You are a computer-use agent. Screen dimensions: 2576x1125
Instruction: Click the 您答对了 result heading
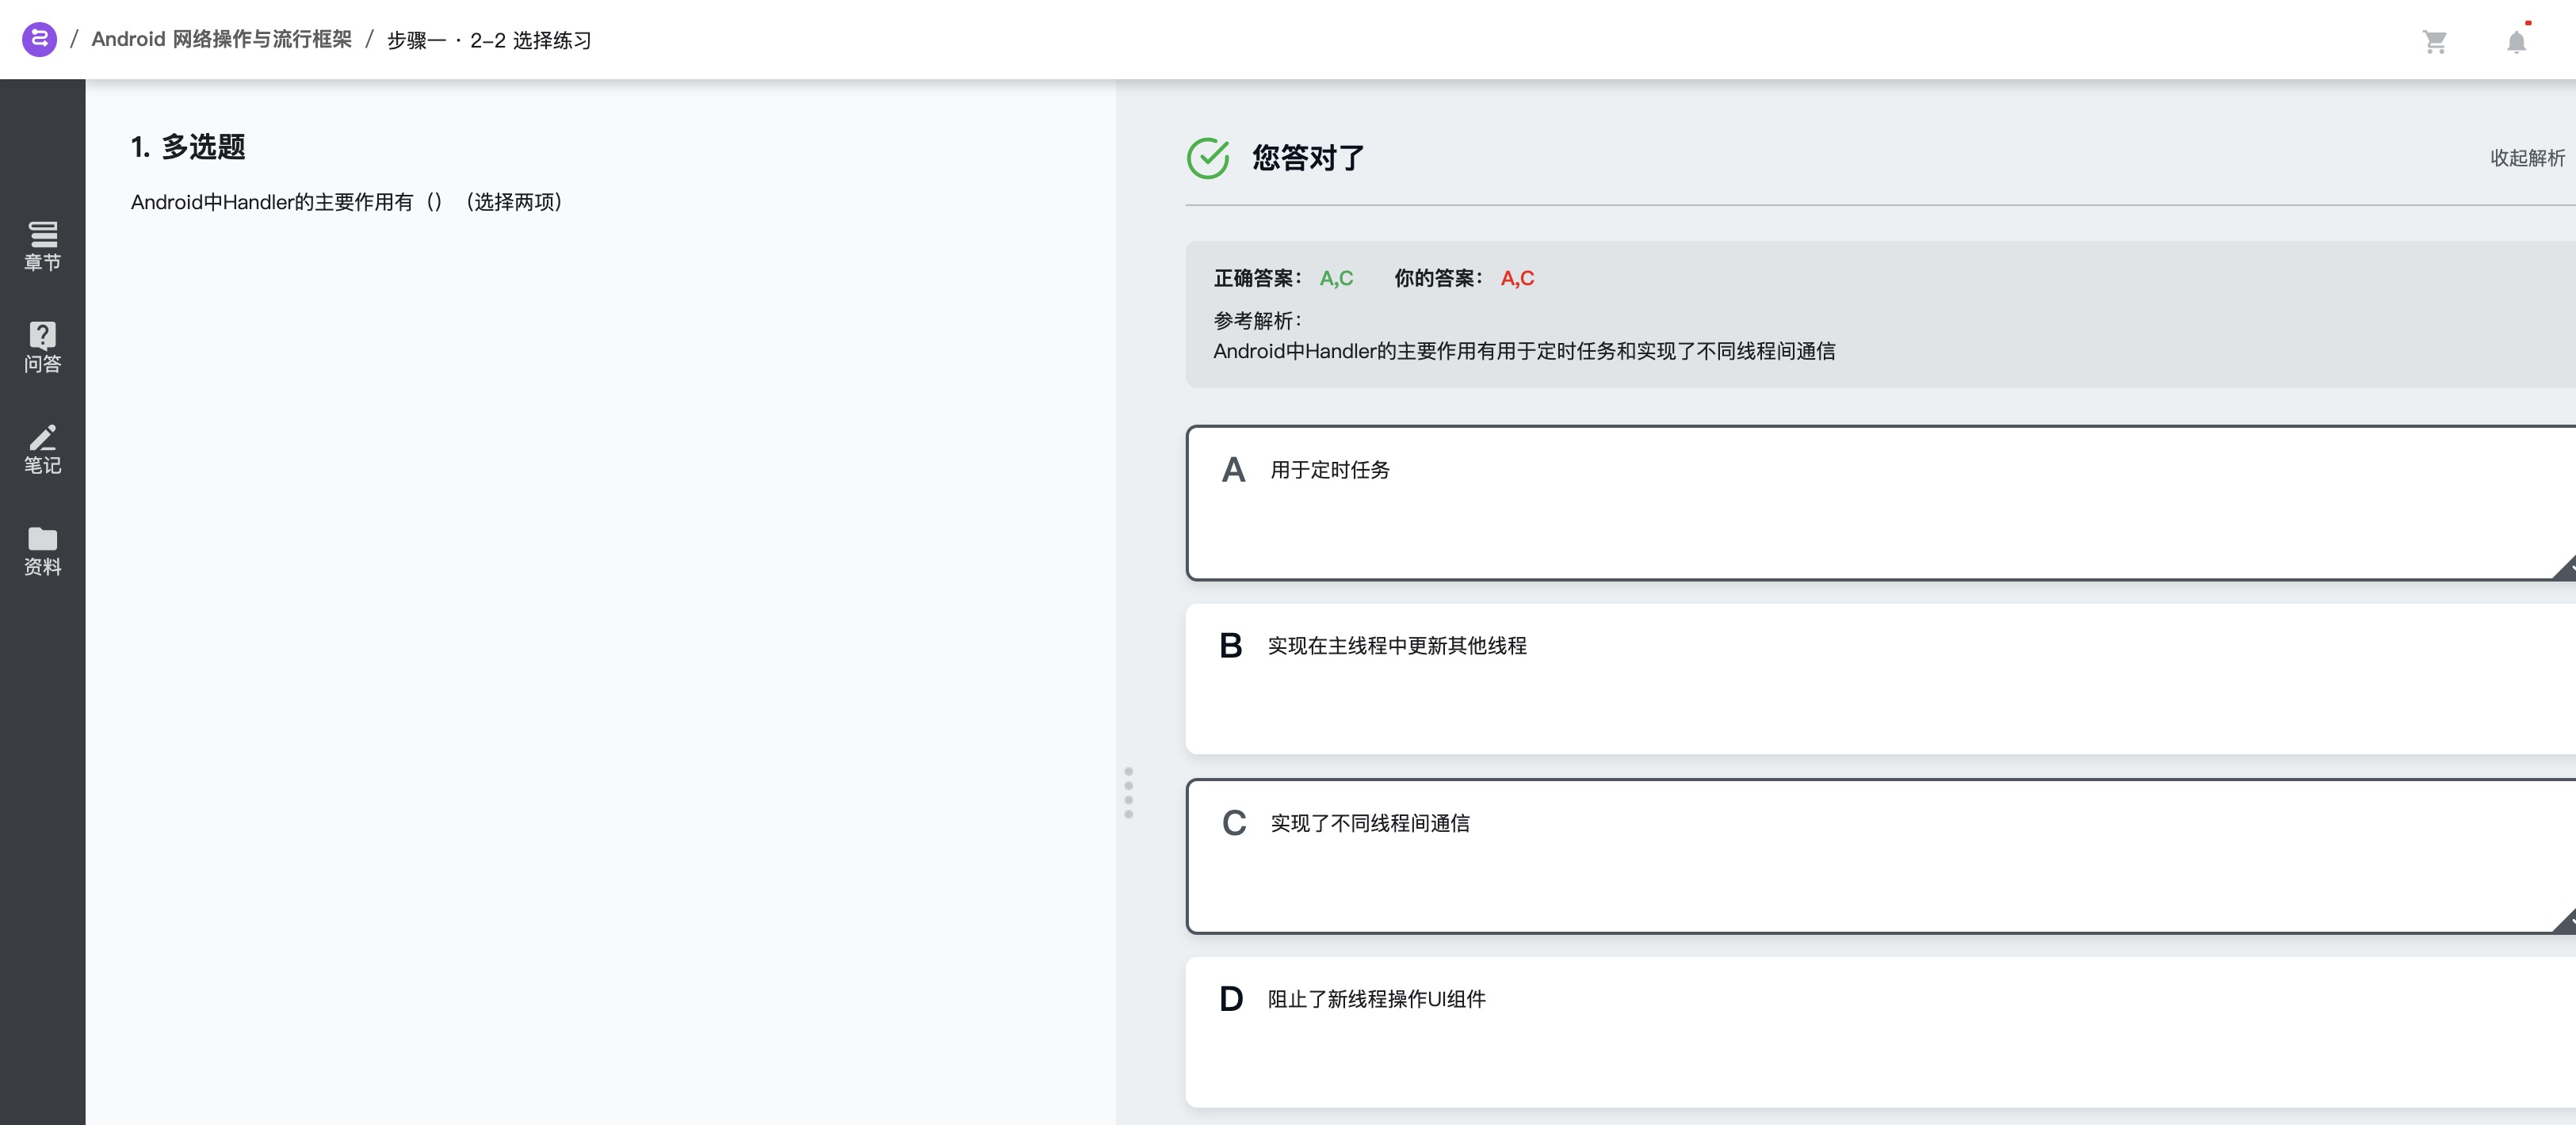tap(1308, 158)
